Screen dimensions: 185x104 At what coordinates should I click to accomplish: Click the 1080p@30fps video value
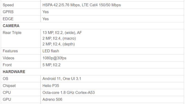(54, 58)
